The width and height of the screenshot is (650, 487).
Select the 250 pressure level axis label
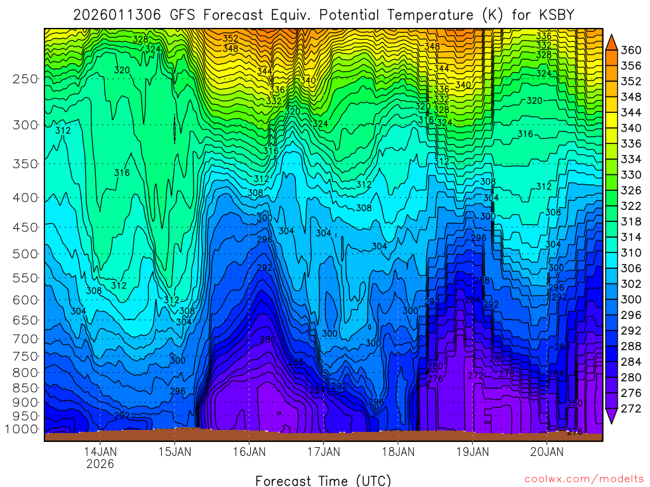[x=25, y=79]
